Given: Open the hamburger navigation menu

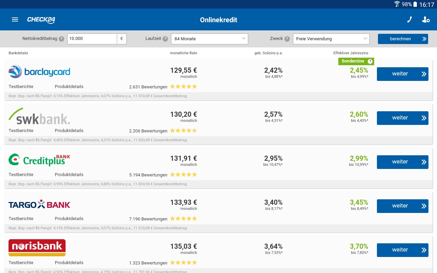Looking at the screenshot, I should click(15, 20).
